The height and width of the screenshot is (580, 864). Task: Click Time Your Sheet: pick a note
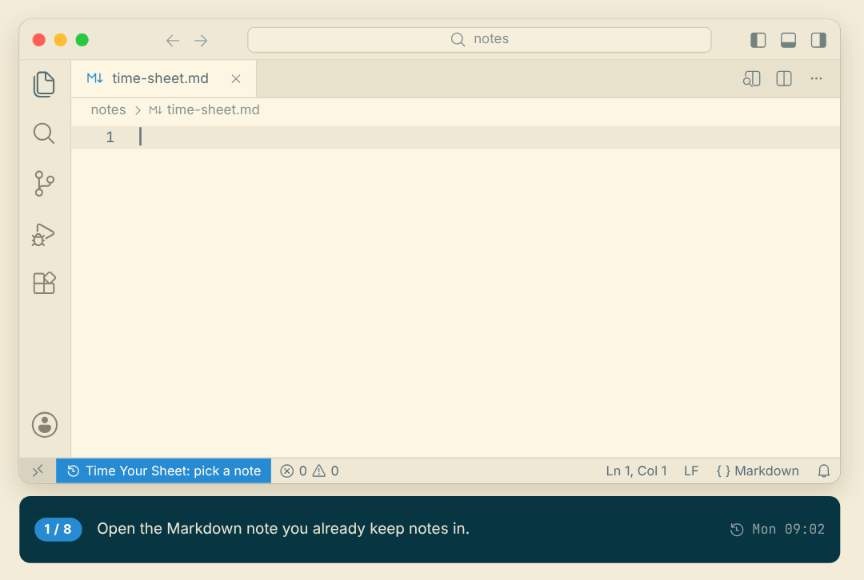coord(164,471)
